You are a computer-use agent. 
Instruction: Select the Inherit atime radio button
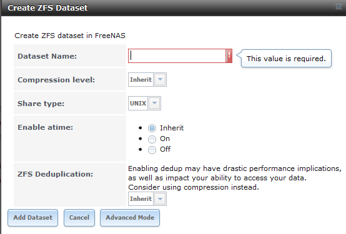coord(152,128)
